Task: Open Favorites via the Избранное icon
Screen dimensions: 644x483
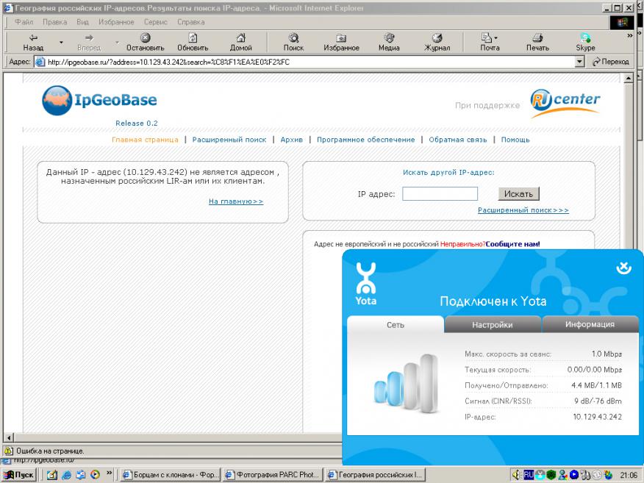Action: (x=341, y=37)
